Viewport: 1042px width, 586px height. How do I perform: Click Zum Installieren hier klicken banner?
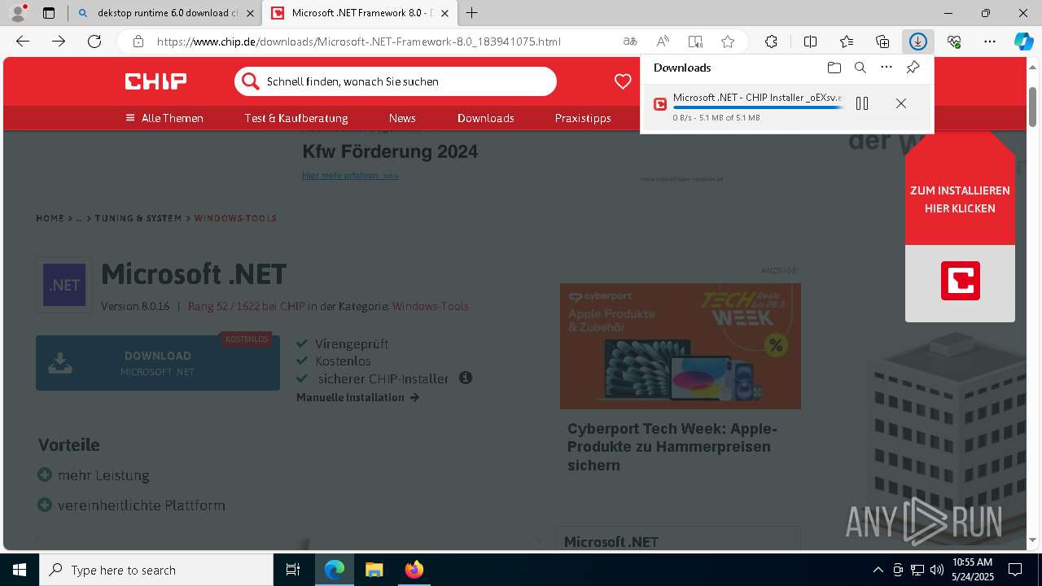[960, 226]
